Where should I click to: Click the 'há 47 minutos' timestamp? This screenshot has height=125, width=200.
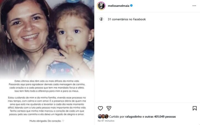(x=106, y=121)
